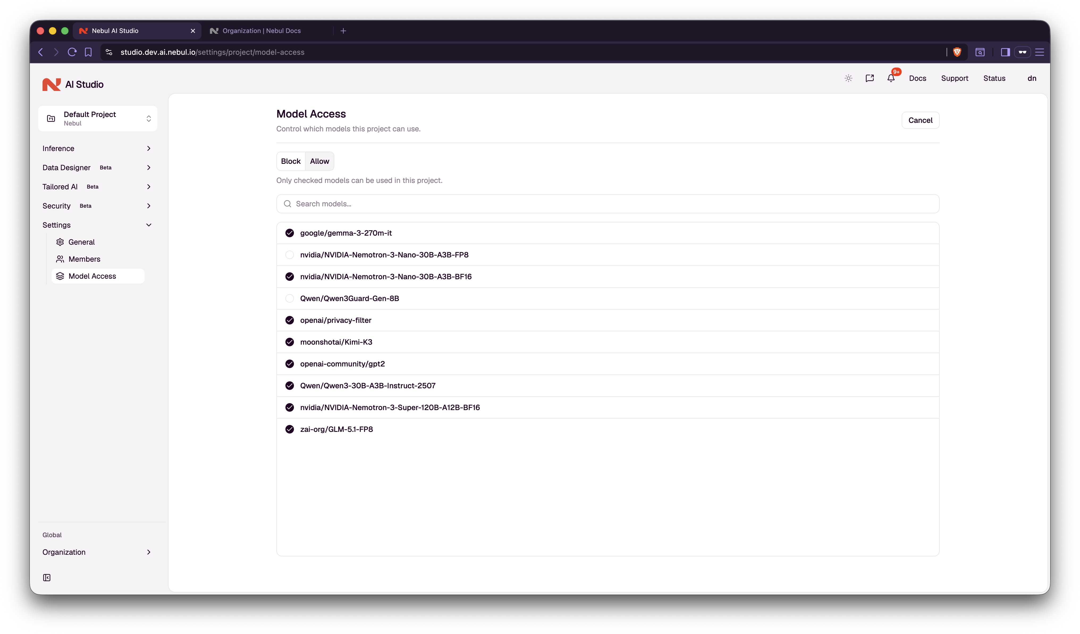1080x634 pixels.
Task: Click the Cancel button
Action: pyautogui.click(x=920, y=120)
